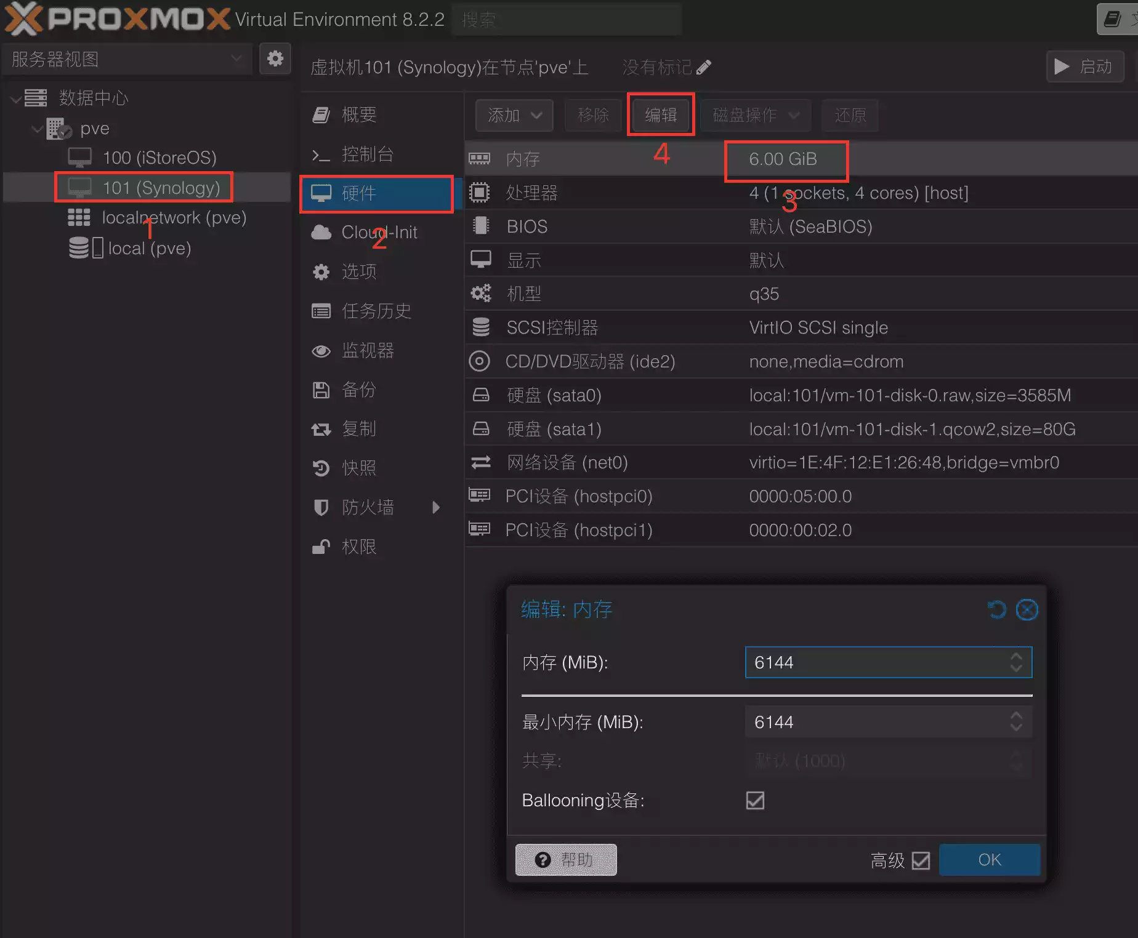Open the 备份 backup section
The image size is (1138, 938).
(358, 390)
